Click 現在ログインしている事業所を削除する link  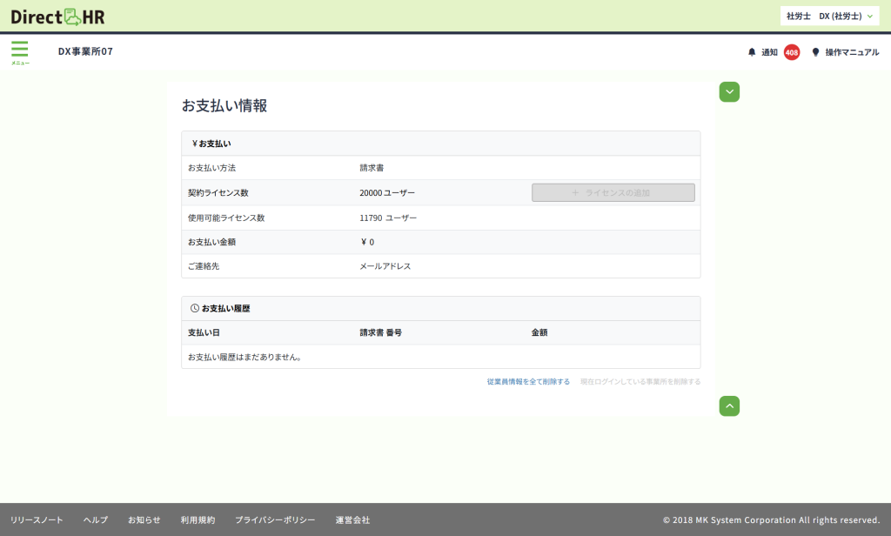pyautogui.click(x=640, y=382)
